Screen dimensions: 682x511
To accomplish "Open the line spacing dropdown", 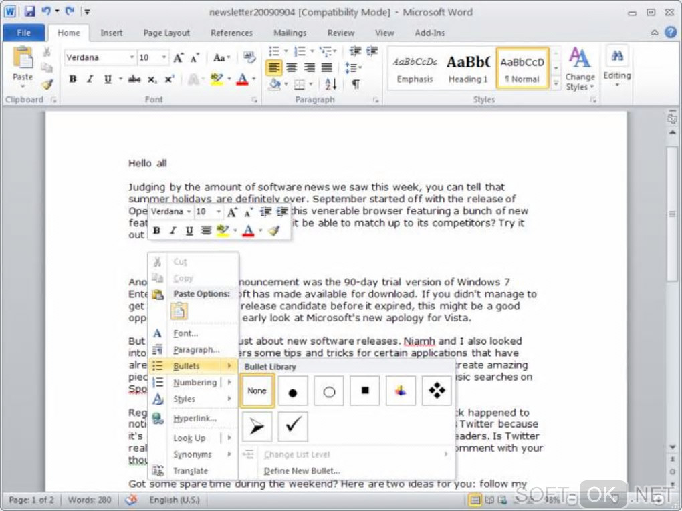I will coord(353,67).
